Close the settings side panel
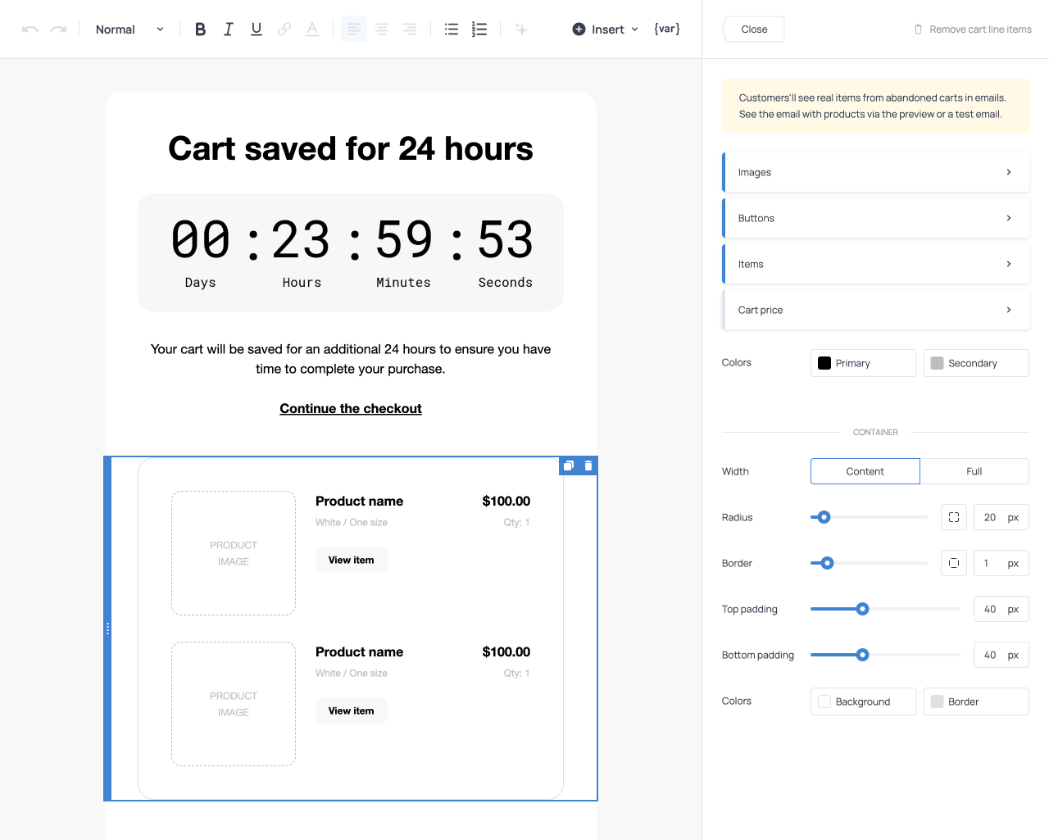Screen dimensions: 1049x840 pos(754,30)
